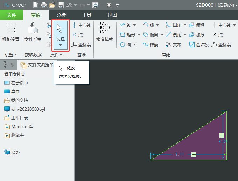
Task: Toggle 构造模式 construction mode
Action: (x=105, y=32)
